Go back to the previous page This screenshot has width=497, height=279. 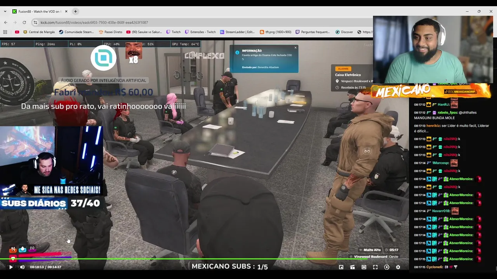(x=5, y=22)
